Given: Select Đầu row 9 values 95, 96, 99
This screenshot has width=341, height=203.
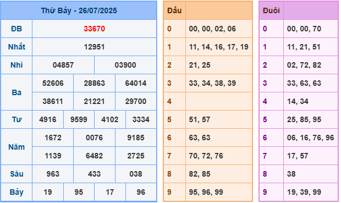Looking at the screenshot, I should pyautogui.click(x=206, y=192).
